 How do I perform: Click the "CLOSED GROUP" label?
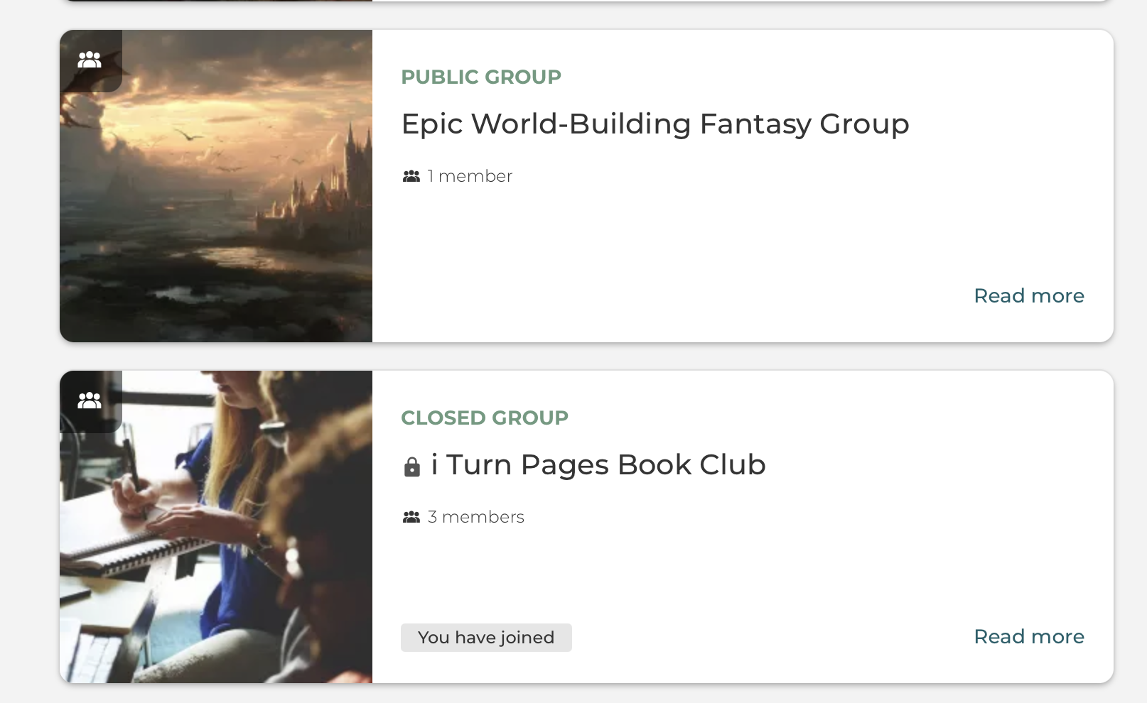coord(485,418)
